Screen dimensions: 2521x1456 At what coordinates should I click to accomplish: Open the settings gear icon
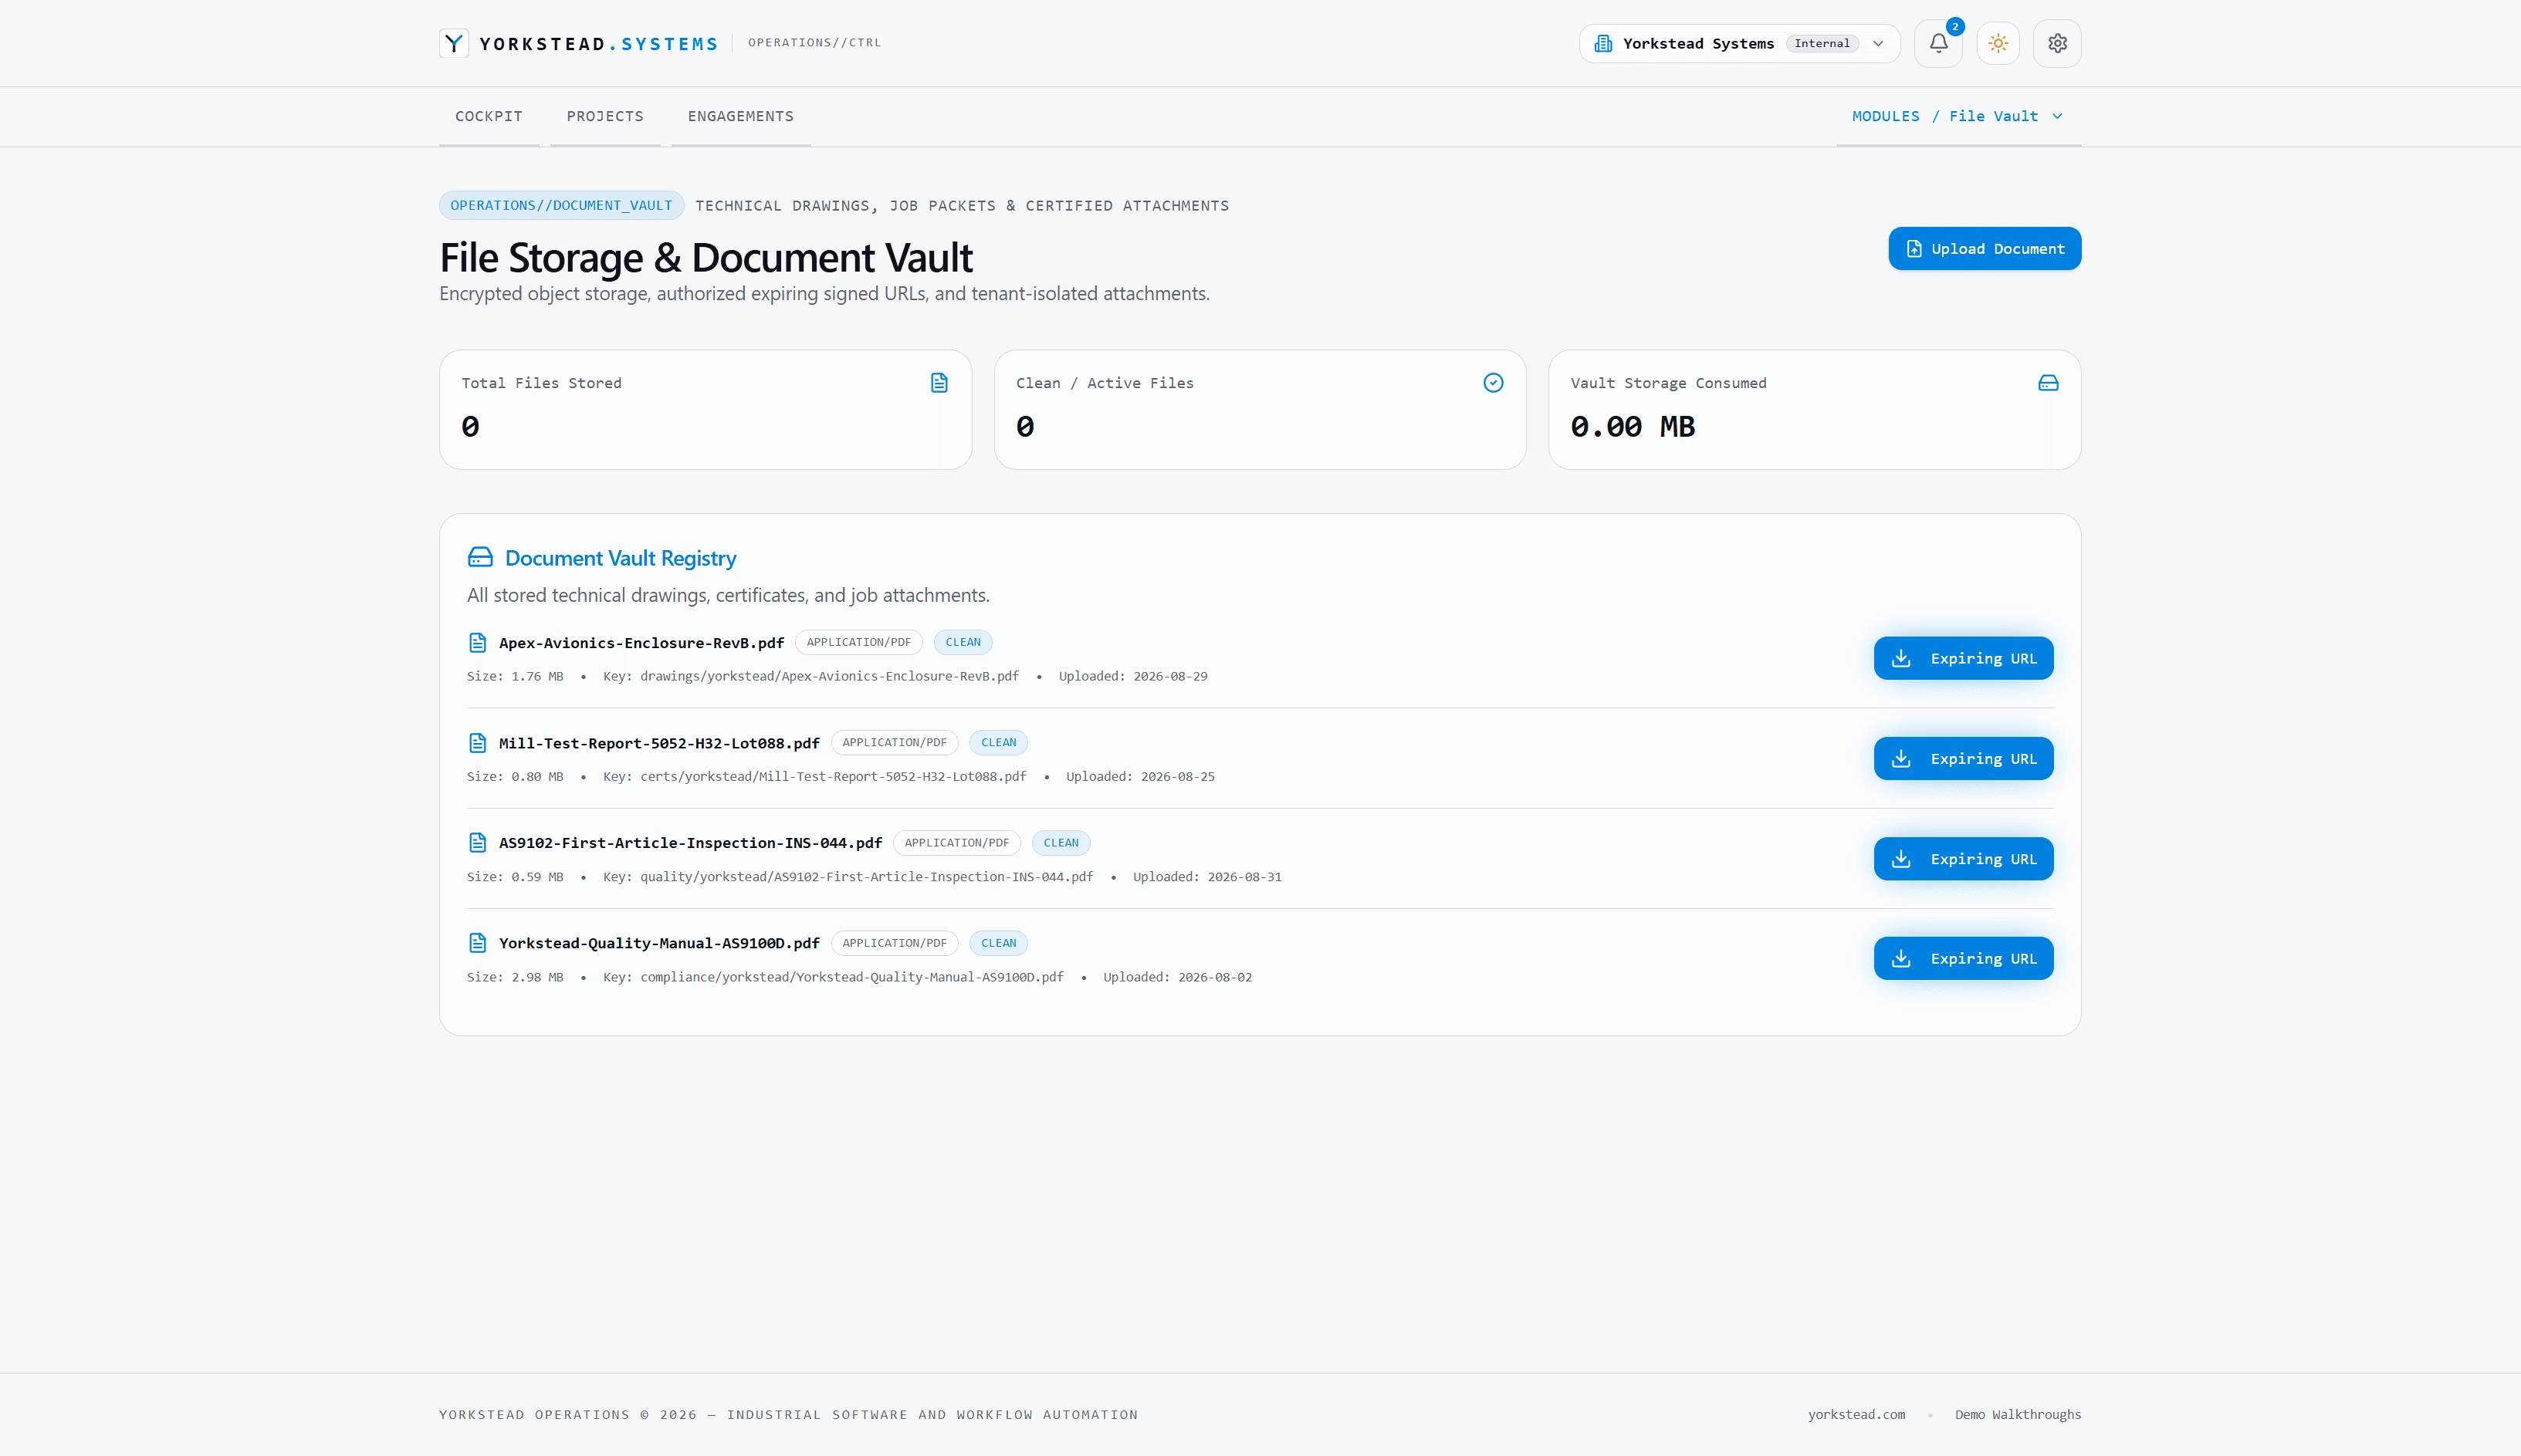tap(2057, 43)
